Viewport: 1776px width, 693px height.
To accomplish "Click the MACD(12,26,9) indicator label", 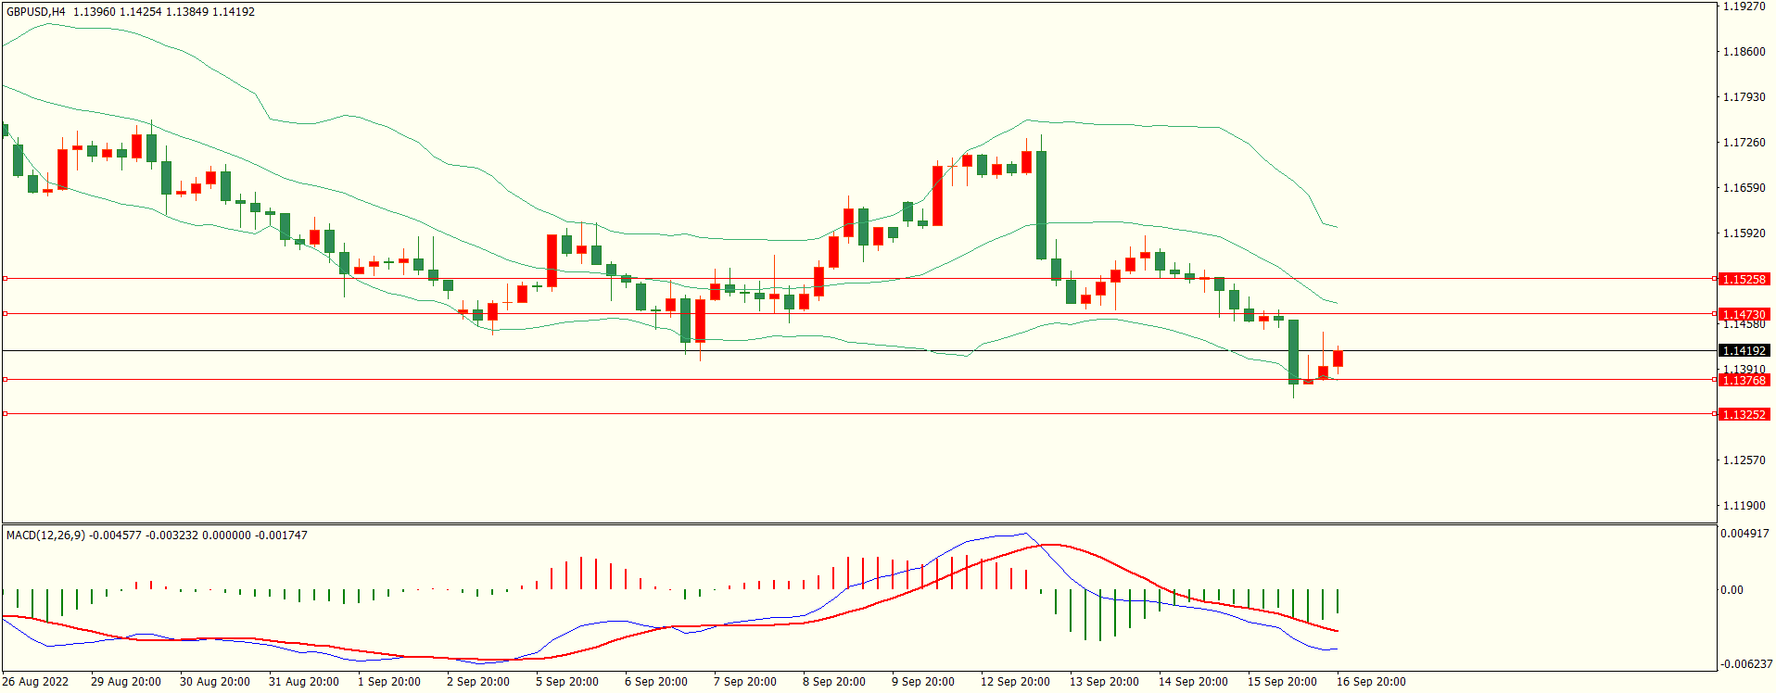I will pyautogui.click(x=45, y=535).
